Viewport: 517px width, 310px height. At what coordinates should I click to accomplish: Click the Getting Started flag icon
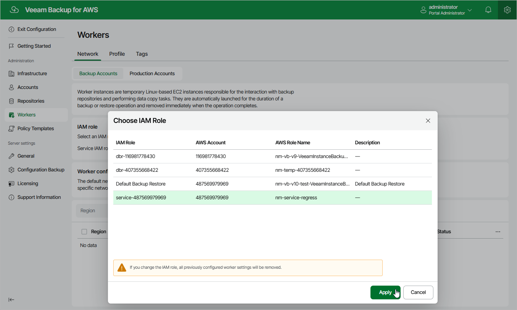(11, 46)
